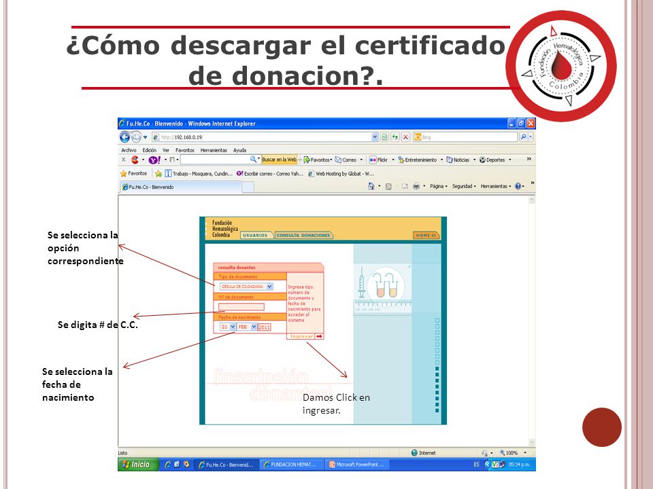Open Escribir correo Yahoo favorite link

pyautogui.click(x=270, y=174)
